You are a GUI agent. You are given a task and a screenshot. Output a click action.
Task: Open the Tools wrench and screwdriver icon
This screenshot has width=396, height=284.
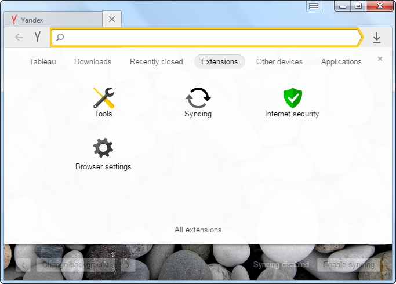coord(104,98)
